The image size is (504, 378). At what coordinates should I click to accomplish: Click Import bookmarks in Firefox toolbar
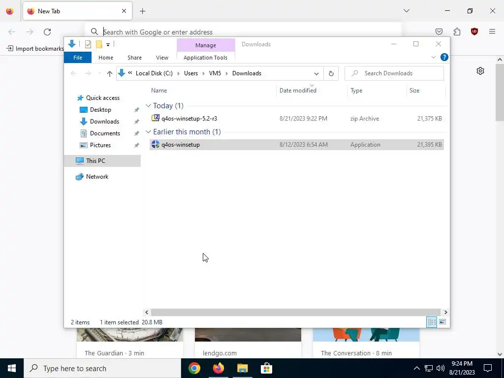tap(35, 49)
